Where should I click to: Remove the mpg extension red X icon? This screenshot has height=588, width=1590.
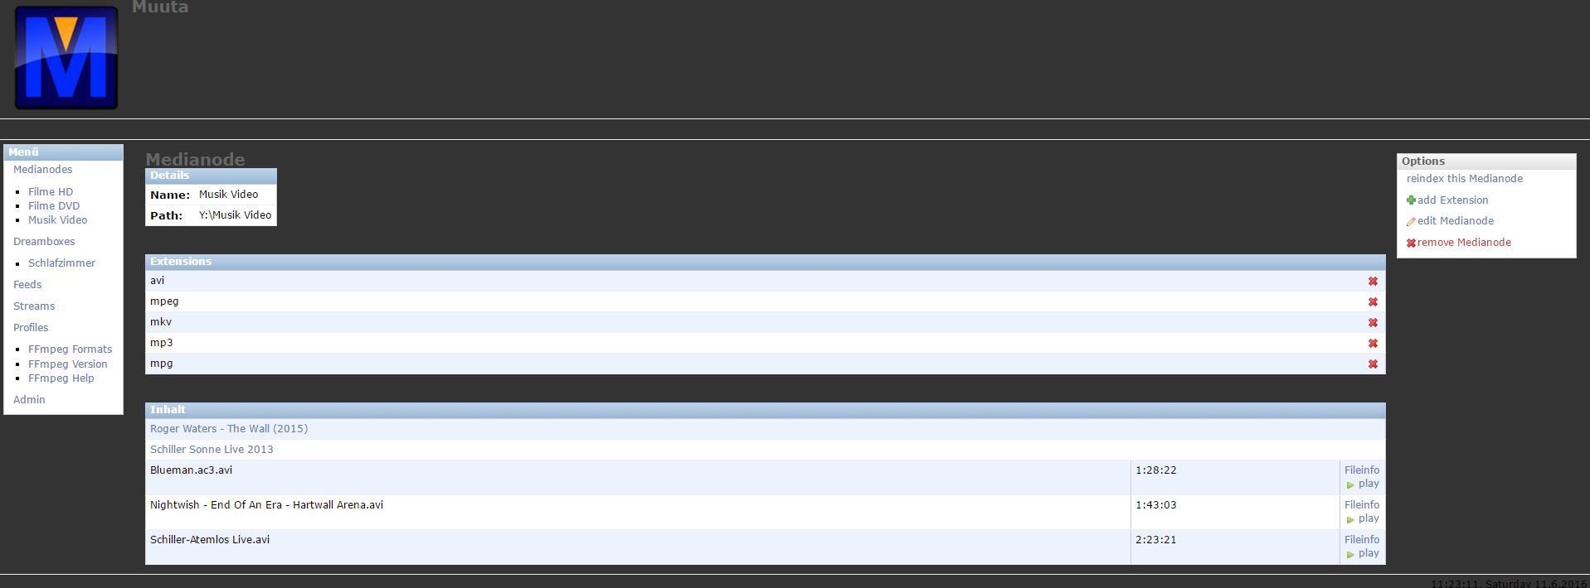(x=1373, y=364)
